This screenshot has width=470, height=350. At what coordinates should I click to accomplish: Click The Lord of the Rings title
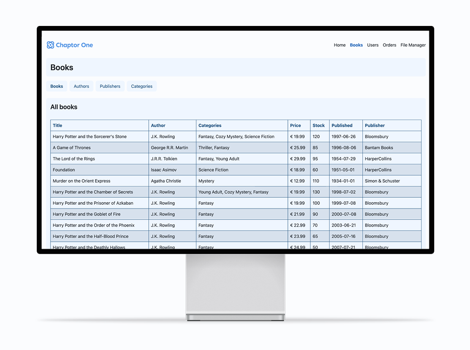click(73, 159)
